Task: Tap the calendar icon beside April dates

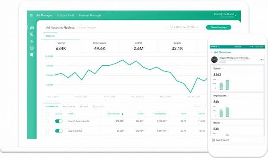Action: (213, 140)
